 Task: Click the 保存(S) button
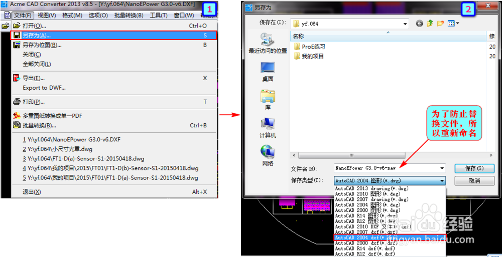[x=474, y=168]
